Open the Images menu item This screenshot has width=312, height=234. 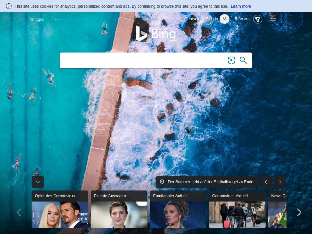(38, 19)
